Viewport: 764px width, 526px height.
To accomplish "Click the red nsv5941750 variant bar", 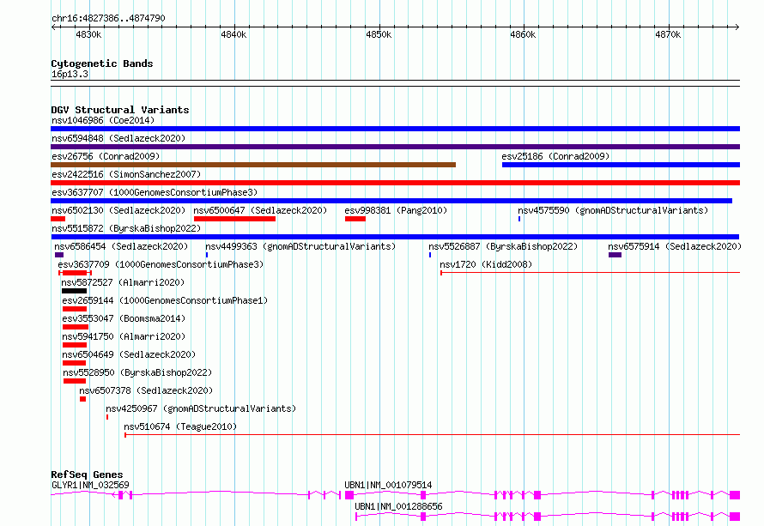I will (x=75, y=345).
